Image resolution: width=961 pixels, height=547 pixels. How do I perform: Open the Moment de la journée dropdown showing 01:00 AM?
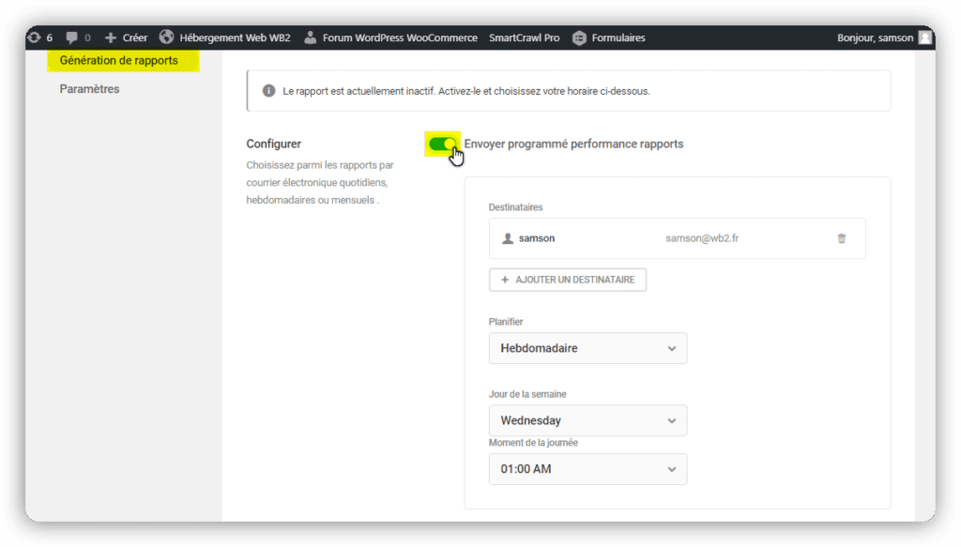[x=587, y=469]
